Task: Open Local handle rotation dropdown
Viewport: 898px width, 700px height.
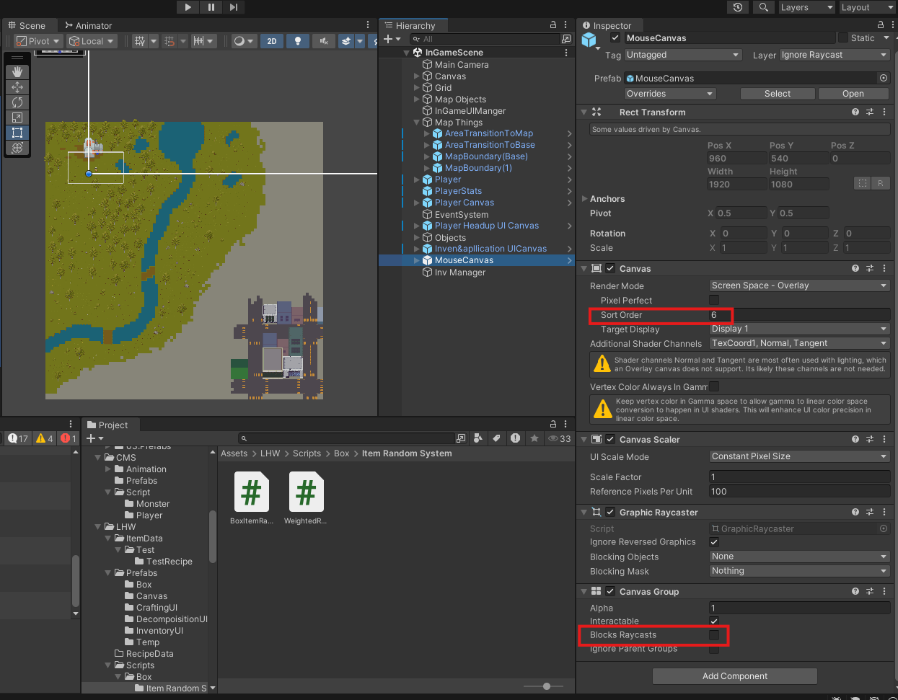Action: 92,41
